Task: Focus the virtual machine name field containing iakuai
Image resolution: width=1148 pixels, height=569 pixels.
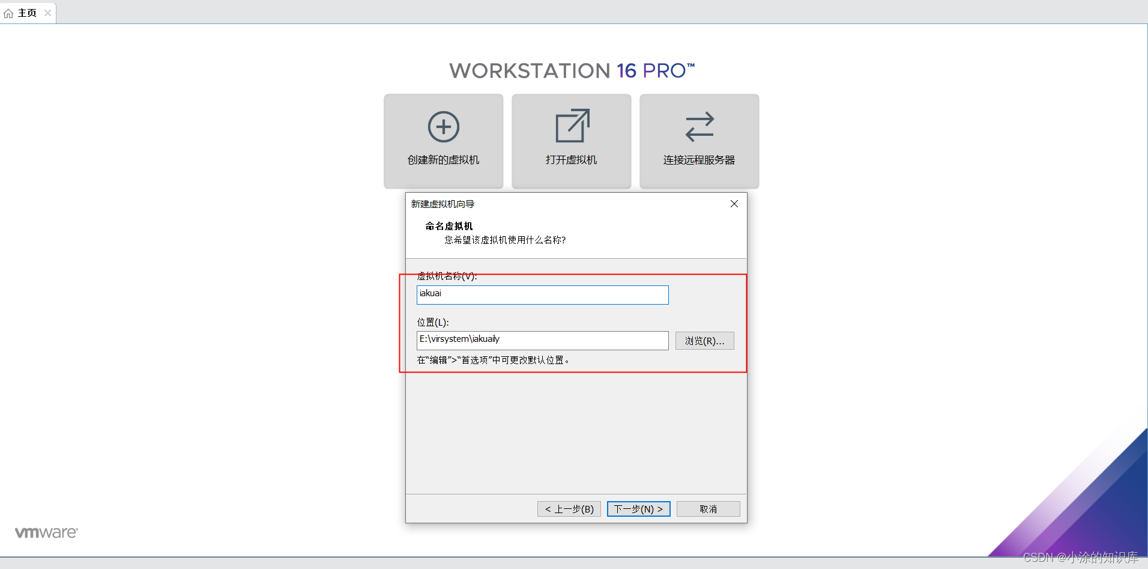Action: tap(542, 294)
